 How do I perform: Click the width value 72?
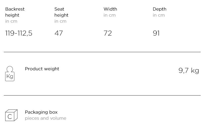[108, 33]
